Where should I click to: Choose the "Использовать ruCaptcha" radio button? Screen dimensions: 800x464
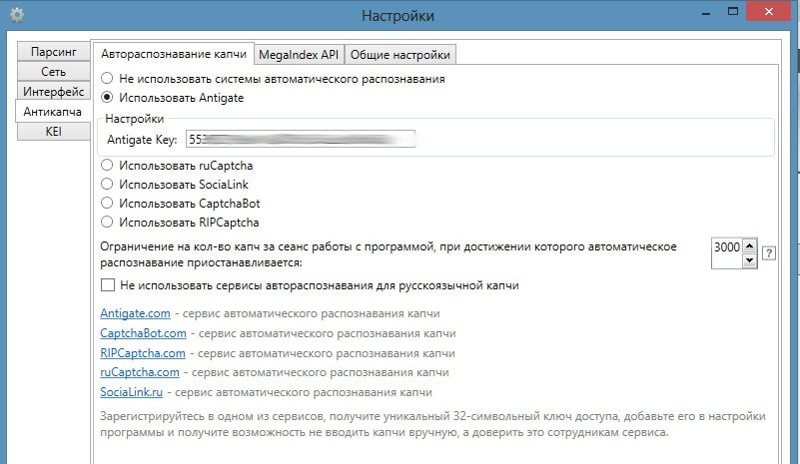108,166
